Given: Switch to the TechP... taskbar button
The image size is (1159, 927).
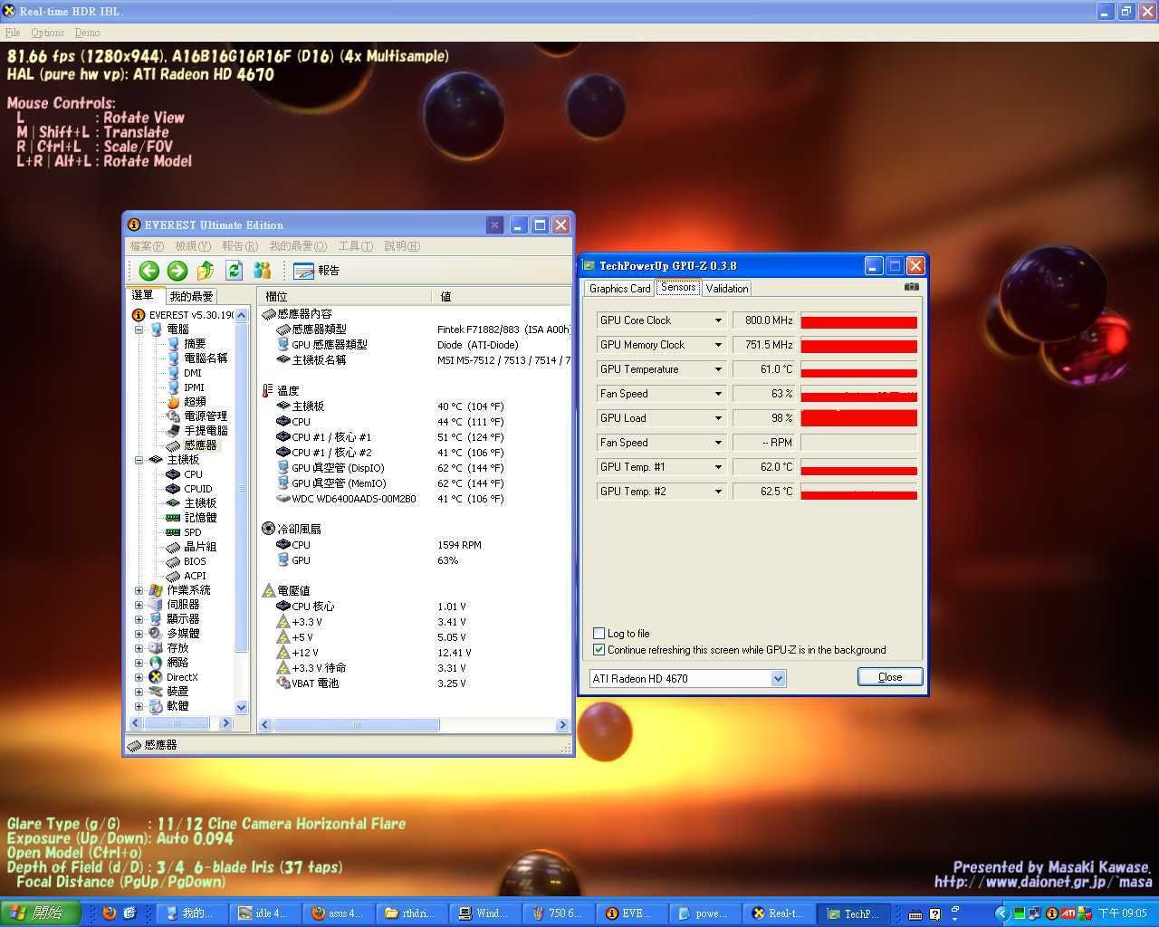Looking at the screenshot, I should tap(851, 913).
